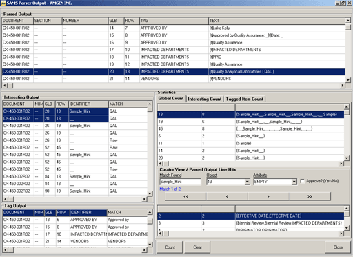Click bottom statistics list scroll up arrow
This screenshot has width=353, height=257.
(x=347, y=209)
